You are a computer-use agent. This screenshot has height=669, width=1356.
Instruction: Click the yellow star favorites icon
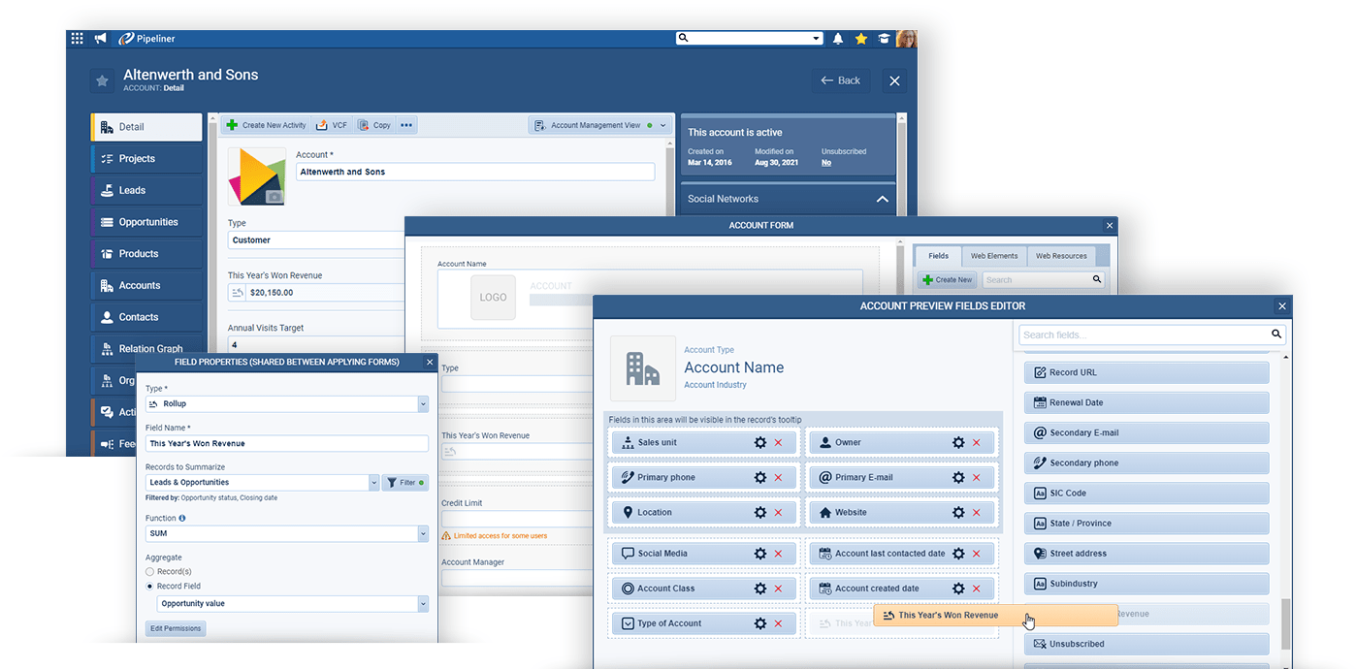[x=860, y=39]
